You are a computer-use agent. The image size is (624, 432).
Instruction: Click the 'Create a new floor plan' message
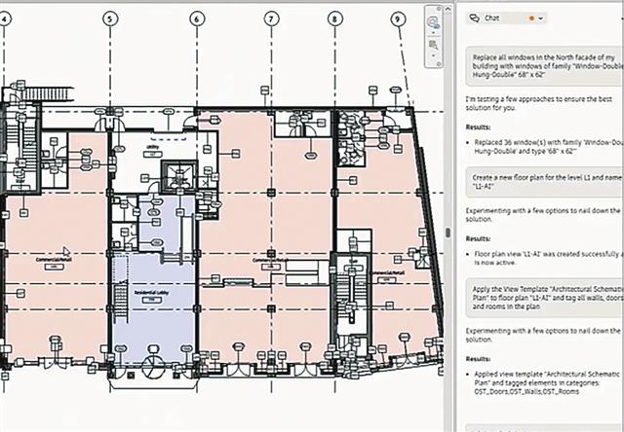(x=541, y=183)
